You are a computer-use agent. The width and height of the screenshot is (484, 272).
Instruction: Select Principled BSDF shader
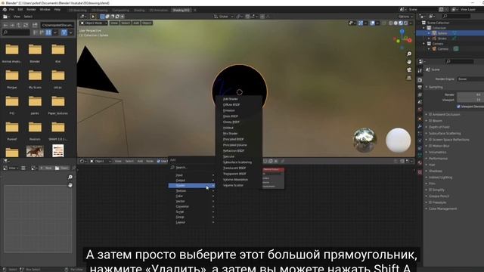(239, 139)
